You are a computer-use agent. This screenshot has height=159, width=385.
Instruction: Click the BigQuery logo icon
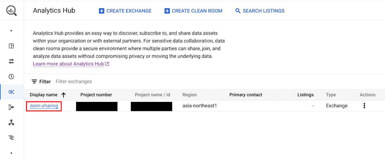pyautogui.click(x=11, y=11)
